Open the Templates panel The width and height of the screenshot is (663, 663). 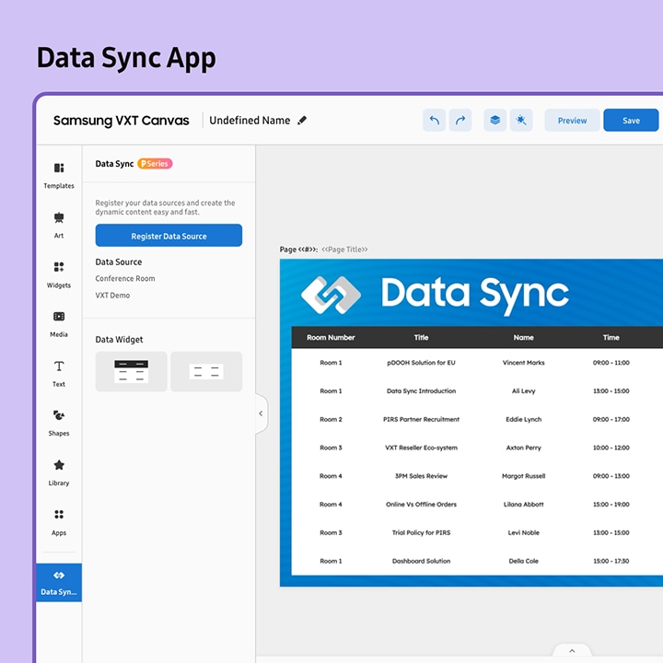[x=59, y=174]
